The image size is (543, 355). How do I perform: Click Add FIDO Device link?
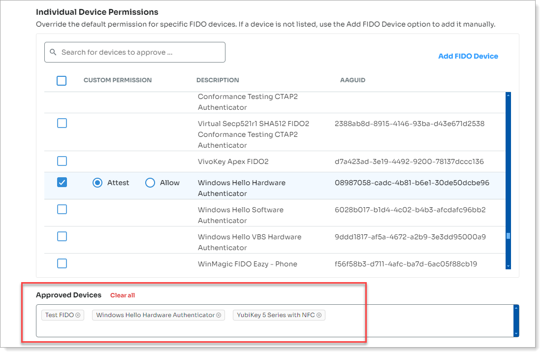[x=468, y=56]
